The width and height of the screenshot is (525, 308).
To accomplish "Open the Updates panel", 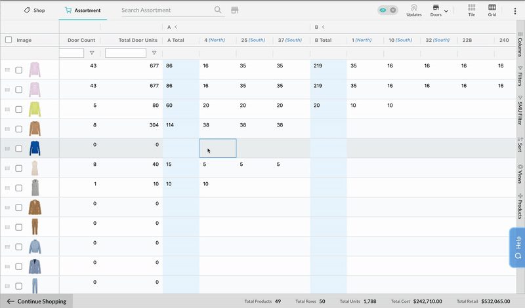I will [x=414, y=10].
